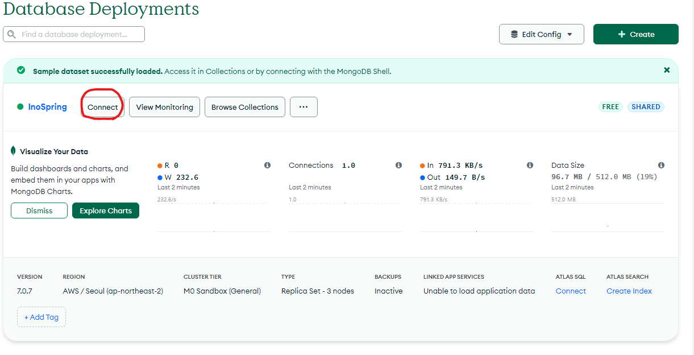Click Unable to load application data text
694x355 pixels.
[479, 291]
